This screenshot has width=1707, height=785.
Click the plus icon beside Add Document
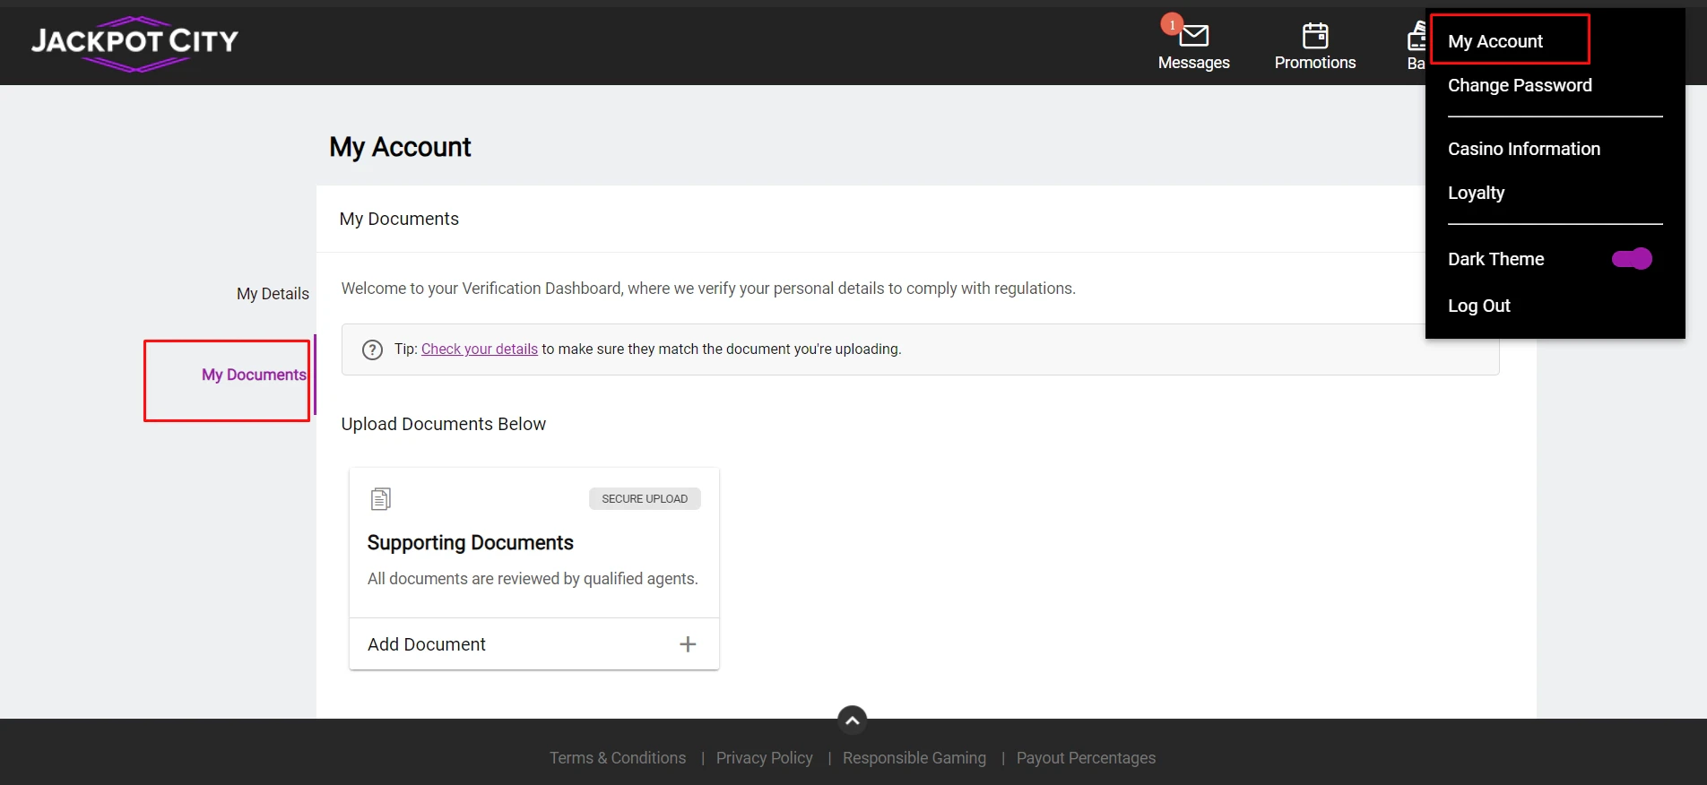pyautogui.click(x=688, y=644)
